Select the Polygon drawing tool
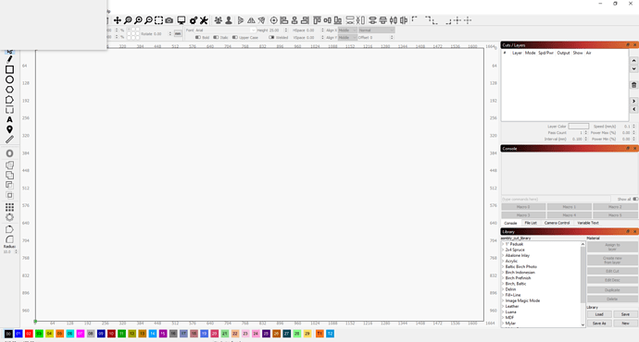Screen dimensions: 639x342 tap(9, 90)
